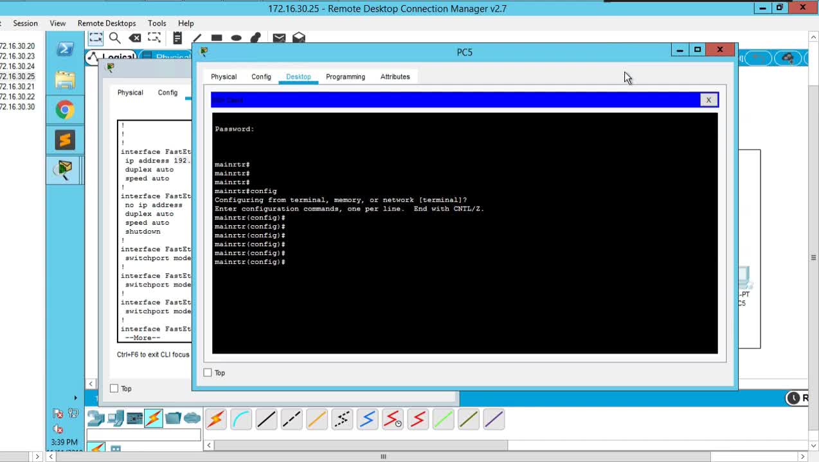Pick the olive IoT Custom cable
819x462 pixels.
click(x=469, y=420)
